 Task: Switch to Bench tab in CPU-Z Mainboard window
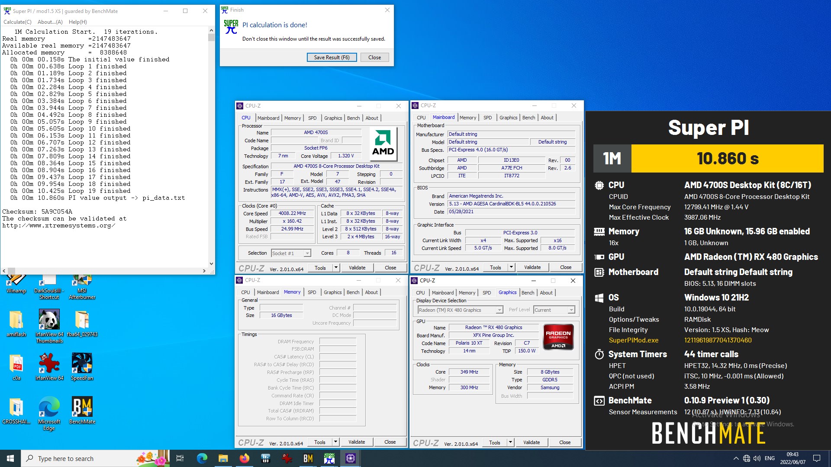click(528, 118)
